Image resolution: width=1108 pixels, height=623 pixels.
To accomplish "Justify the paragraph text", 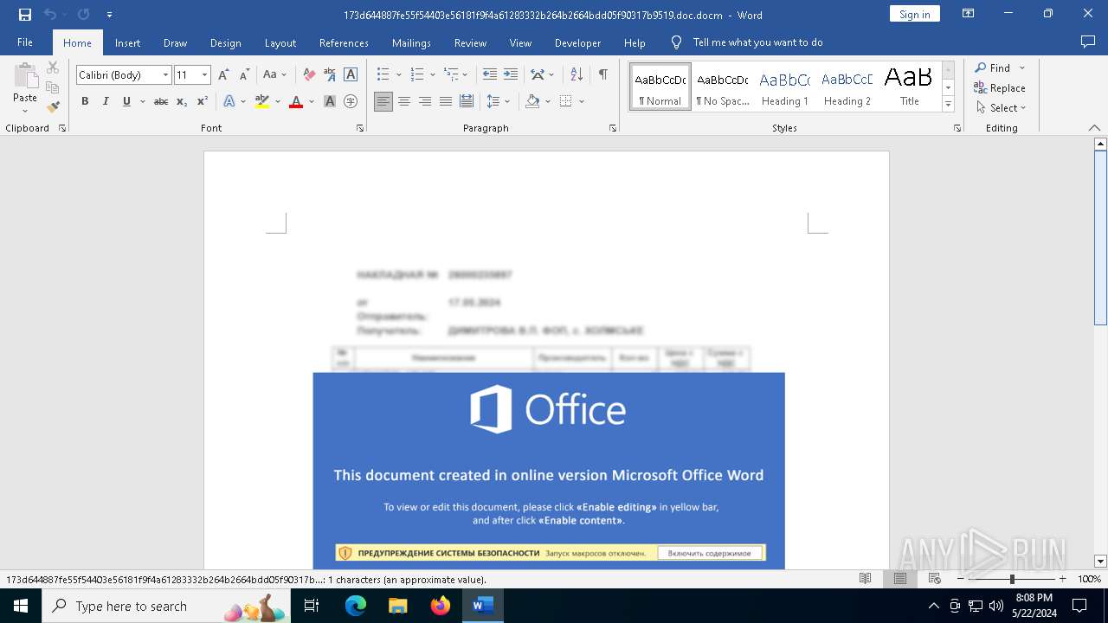I will [446, 101].
